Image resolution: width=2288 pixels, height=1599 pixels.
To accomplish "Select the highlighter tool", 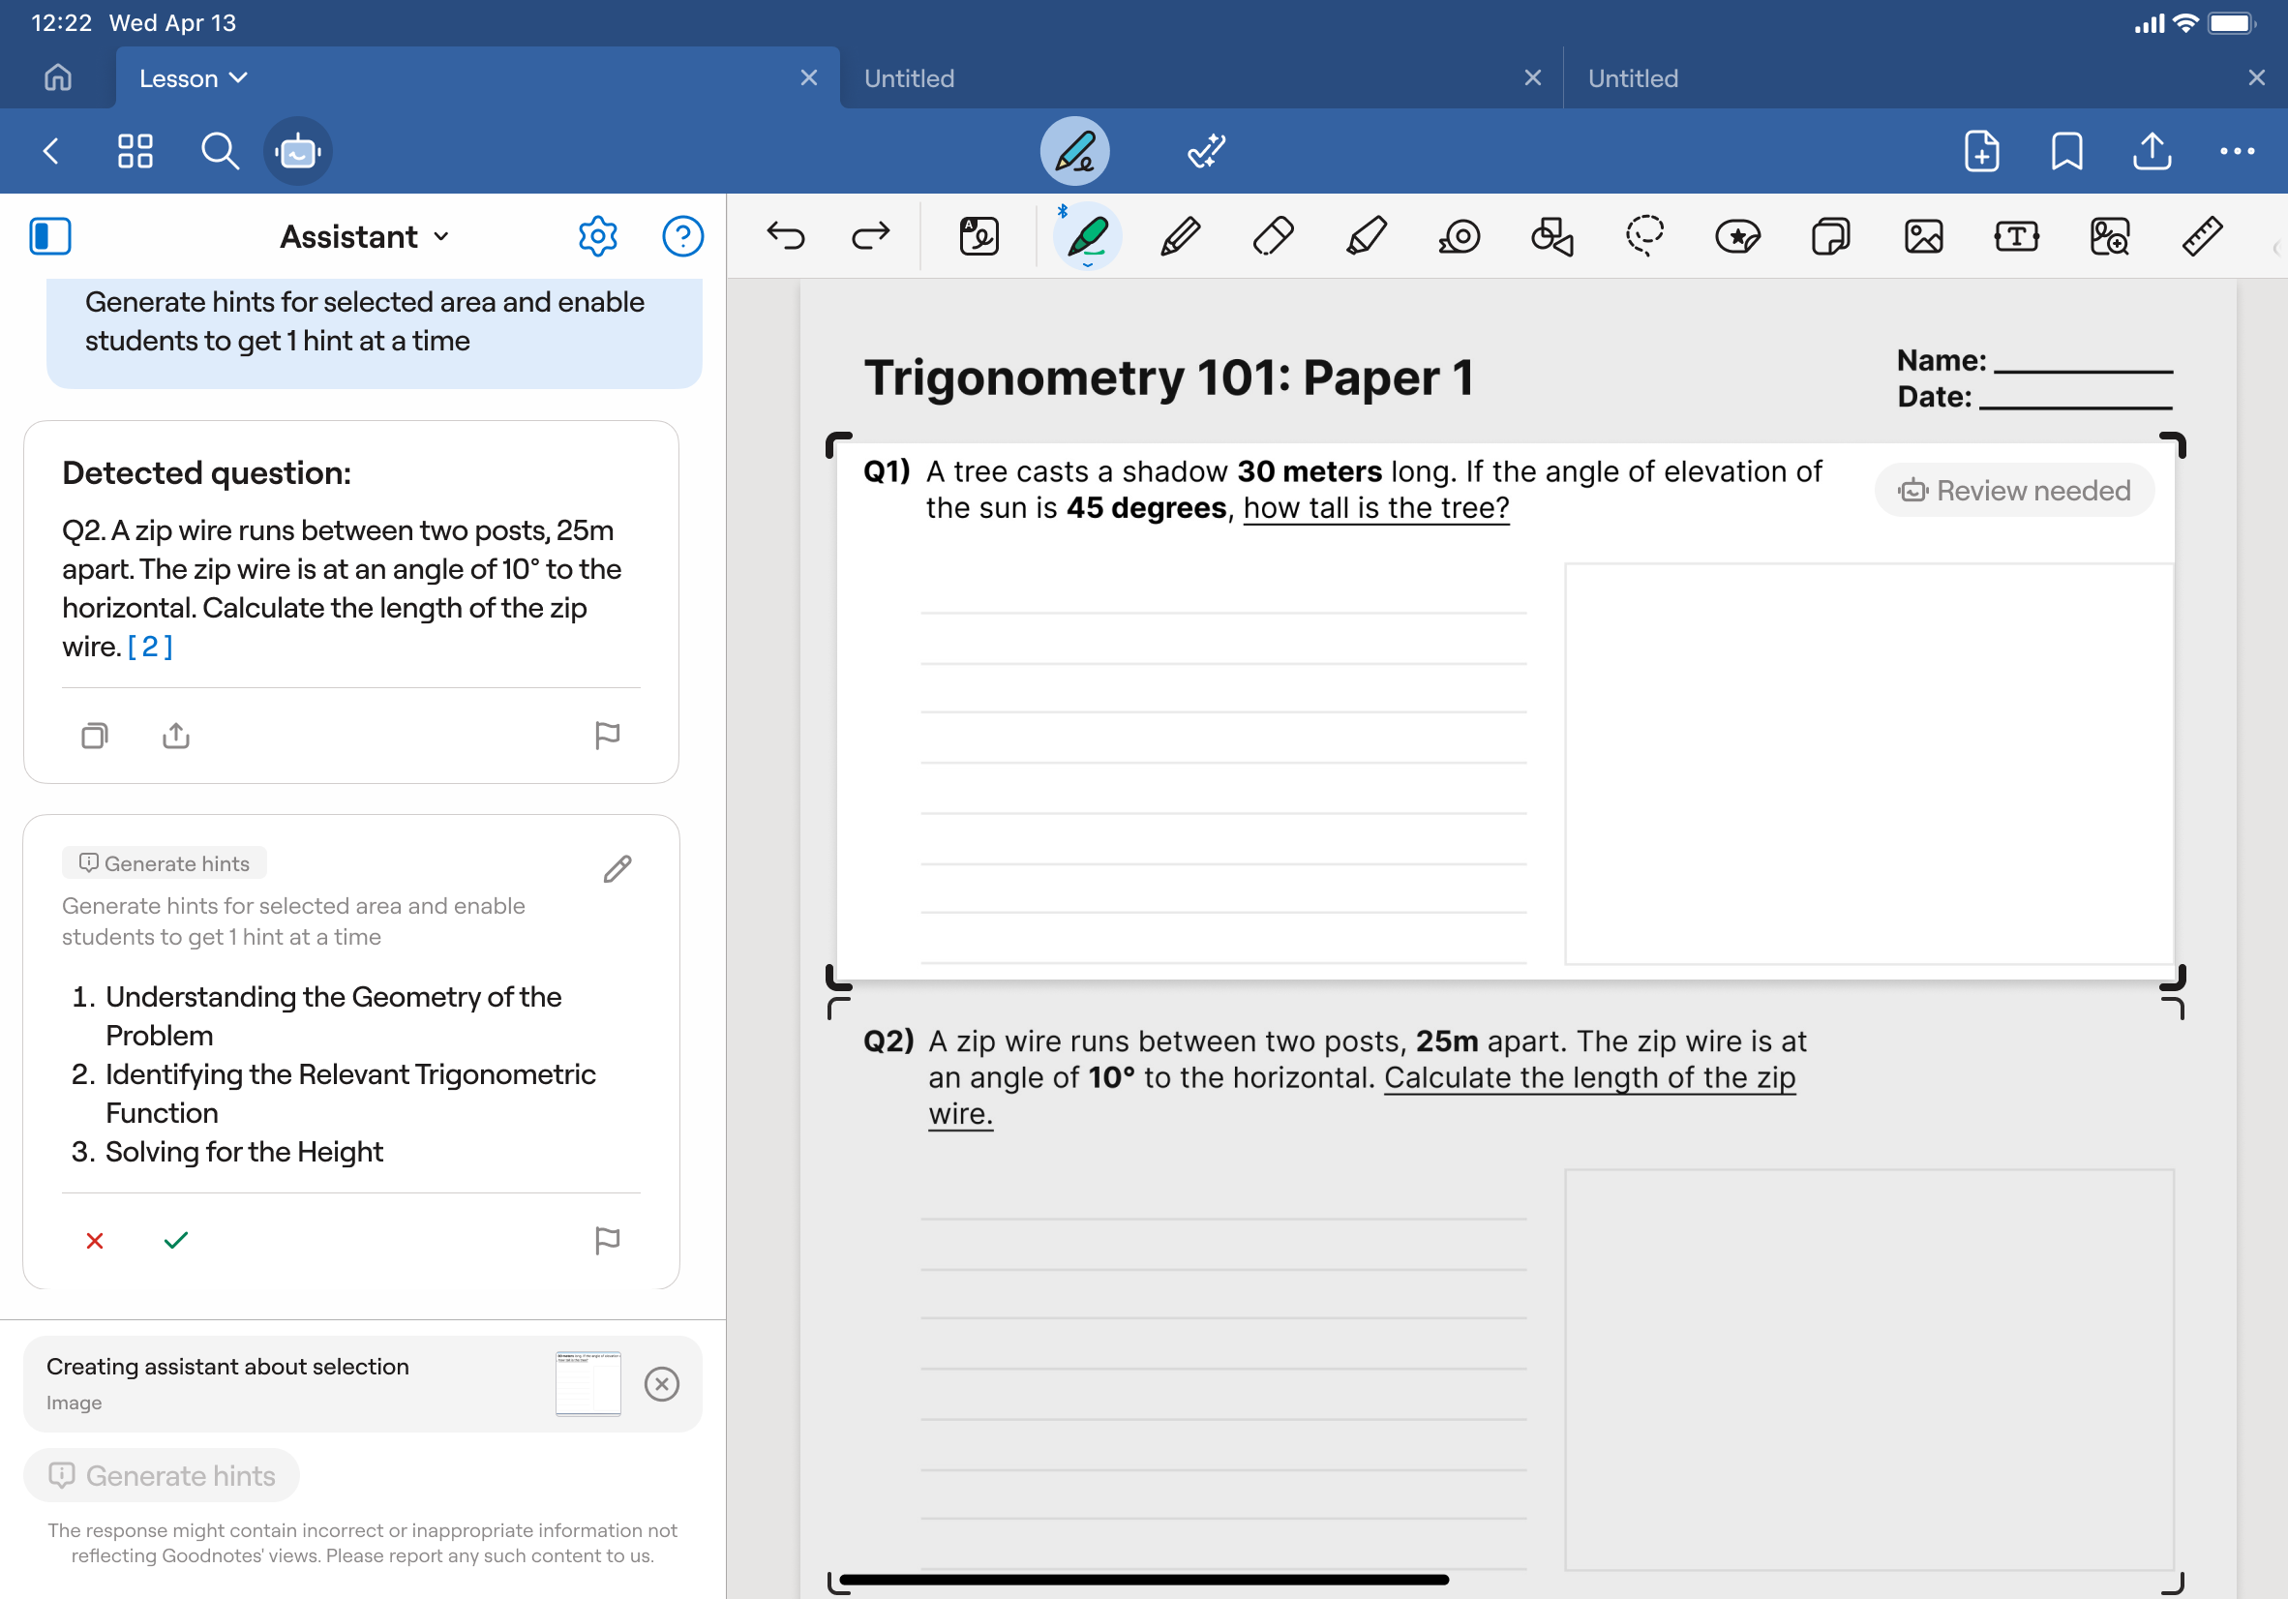I will [1366, 236].
